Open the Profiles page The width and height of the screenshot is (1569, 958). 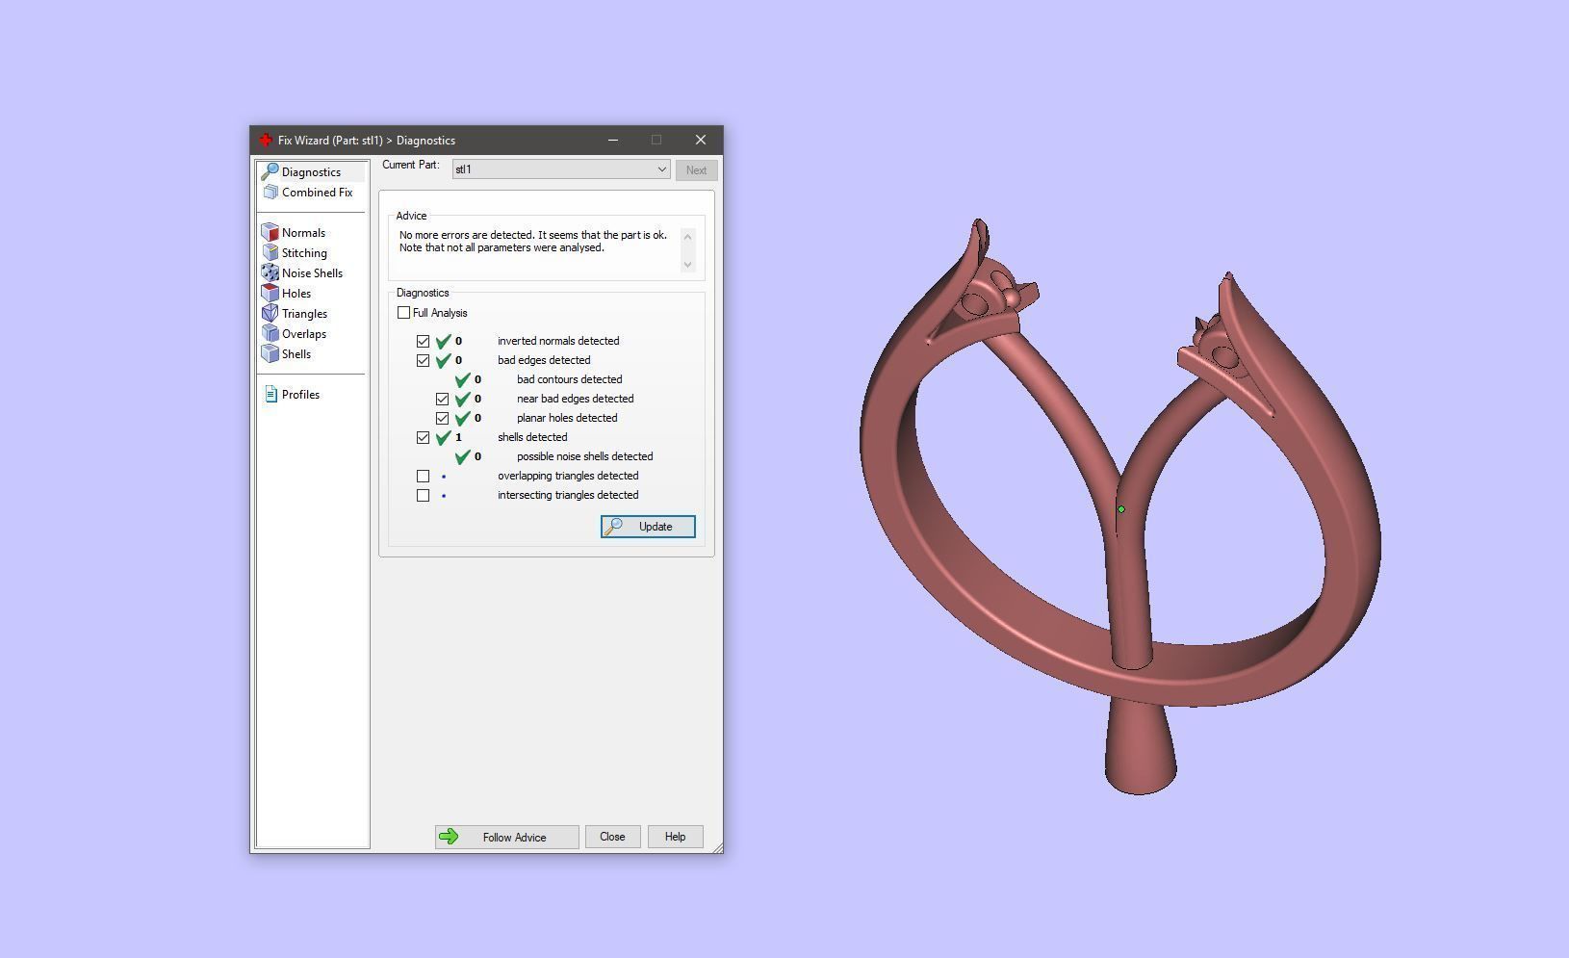300,395
